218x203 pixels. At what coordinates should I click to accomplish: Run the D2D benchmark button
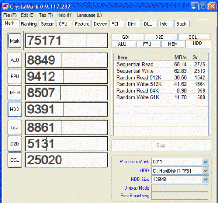[x=15, y=143]
